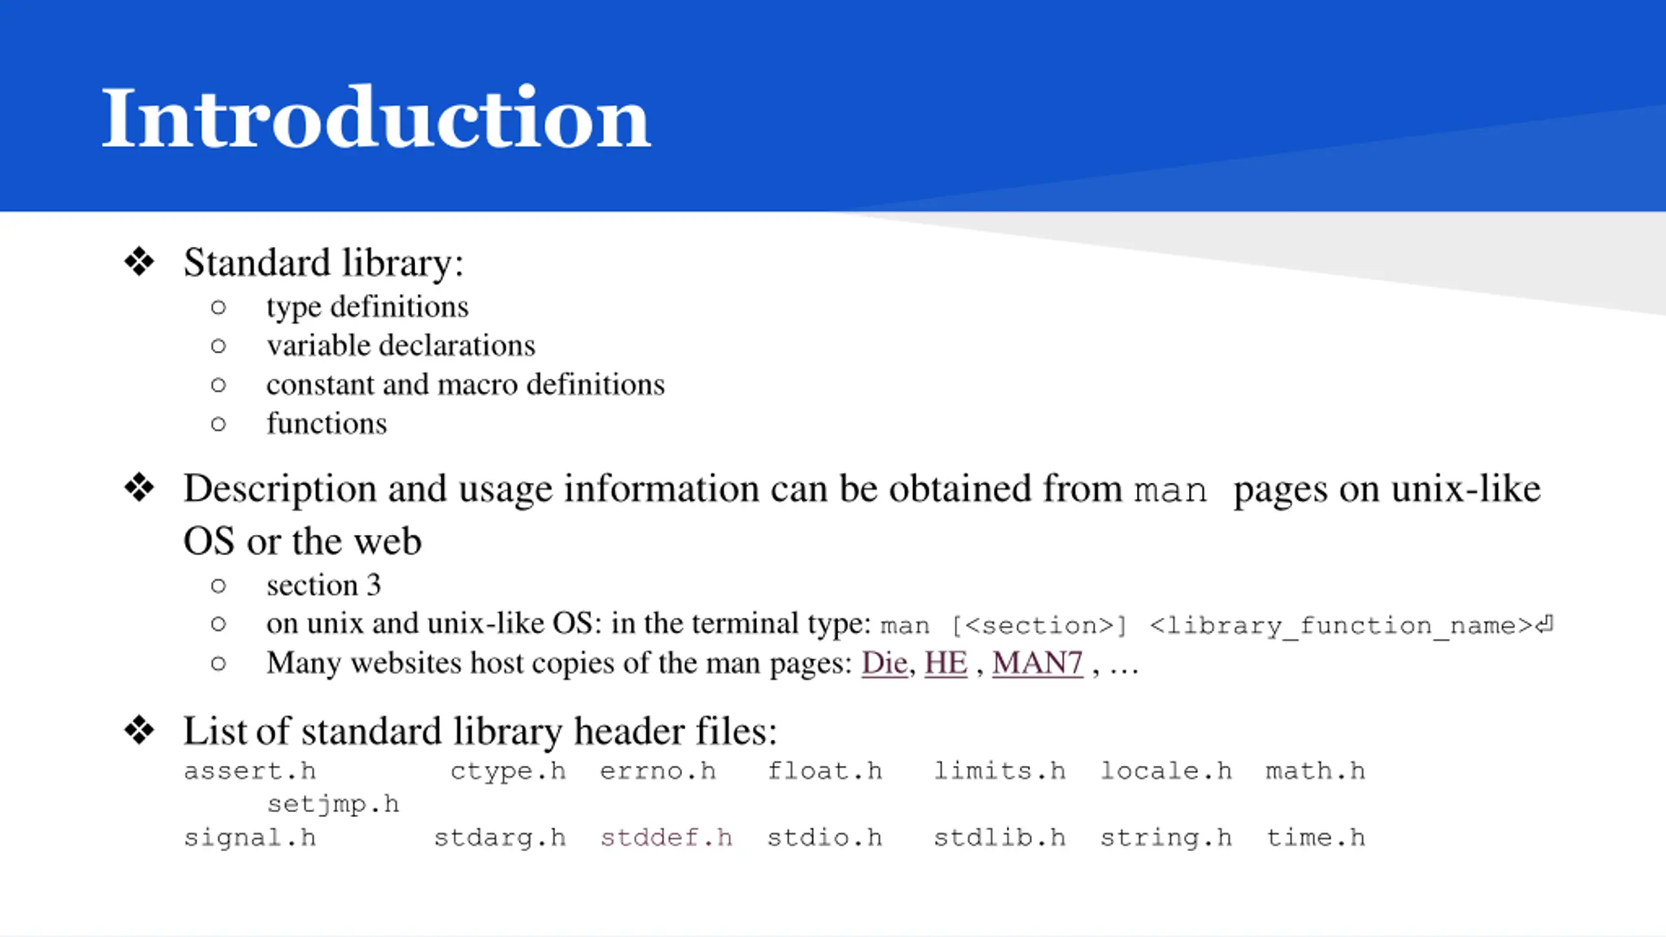Open the Die man pages link
This screenshot has height=937, width=1666.
[884, 663]
